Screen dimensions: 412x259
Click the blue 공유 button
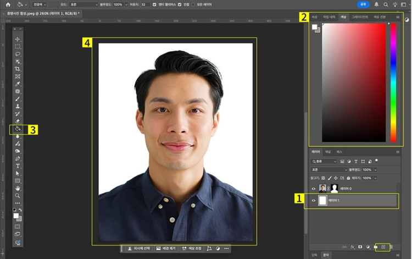point(363,4)
